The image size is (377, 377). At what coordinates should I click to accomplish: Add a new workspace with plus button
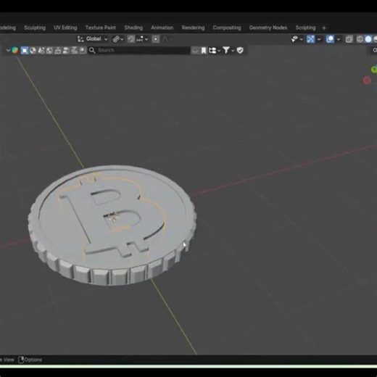324,28
